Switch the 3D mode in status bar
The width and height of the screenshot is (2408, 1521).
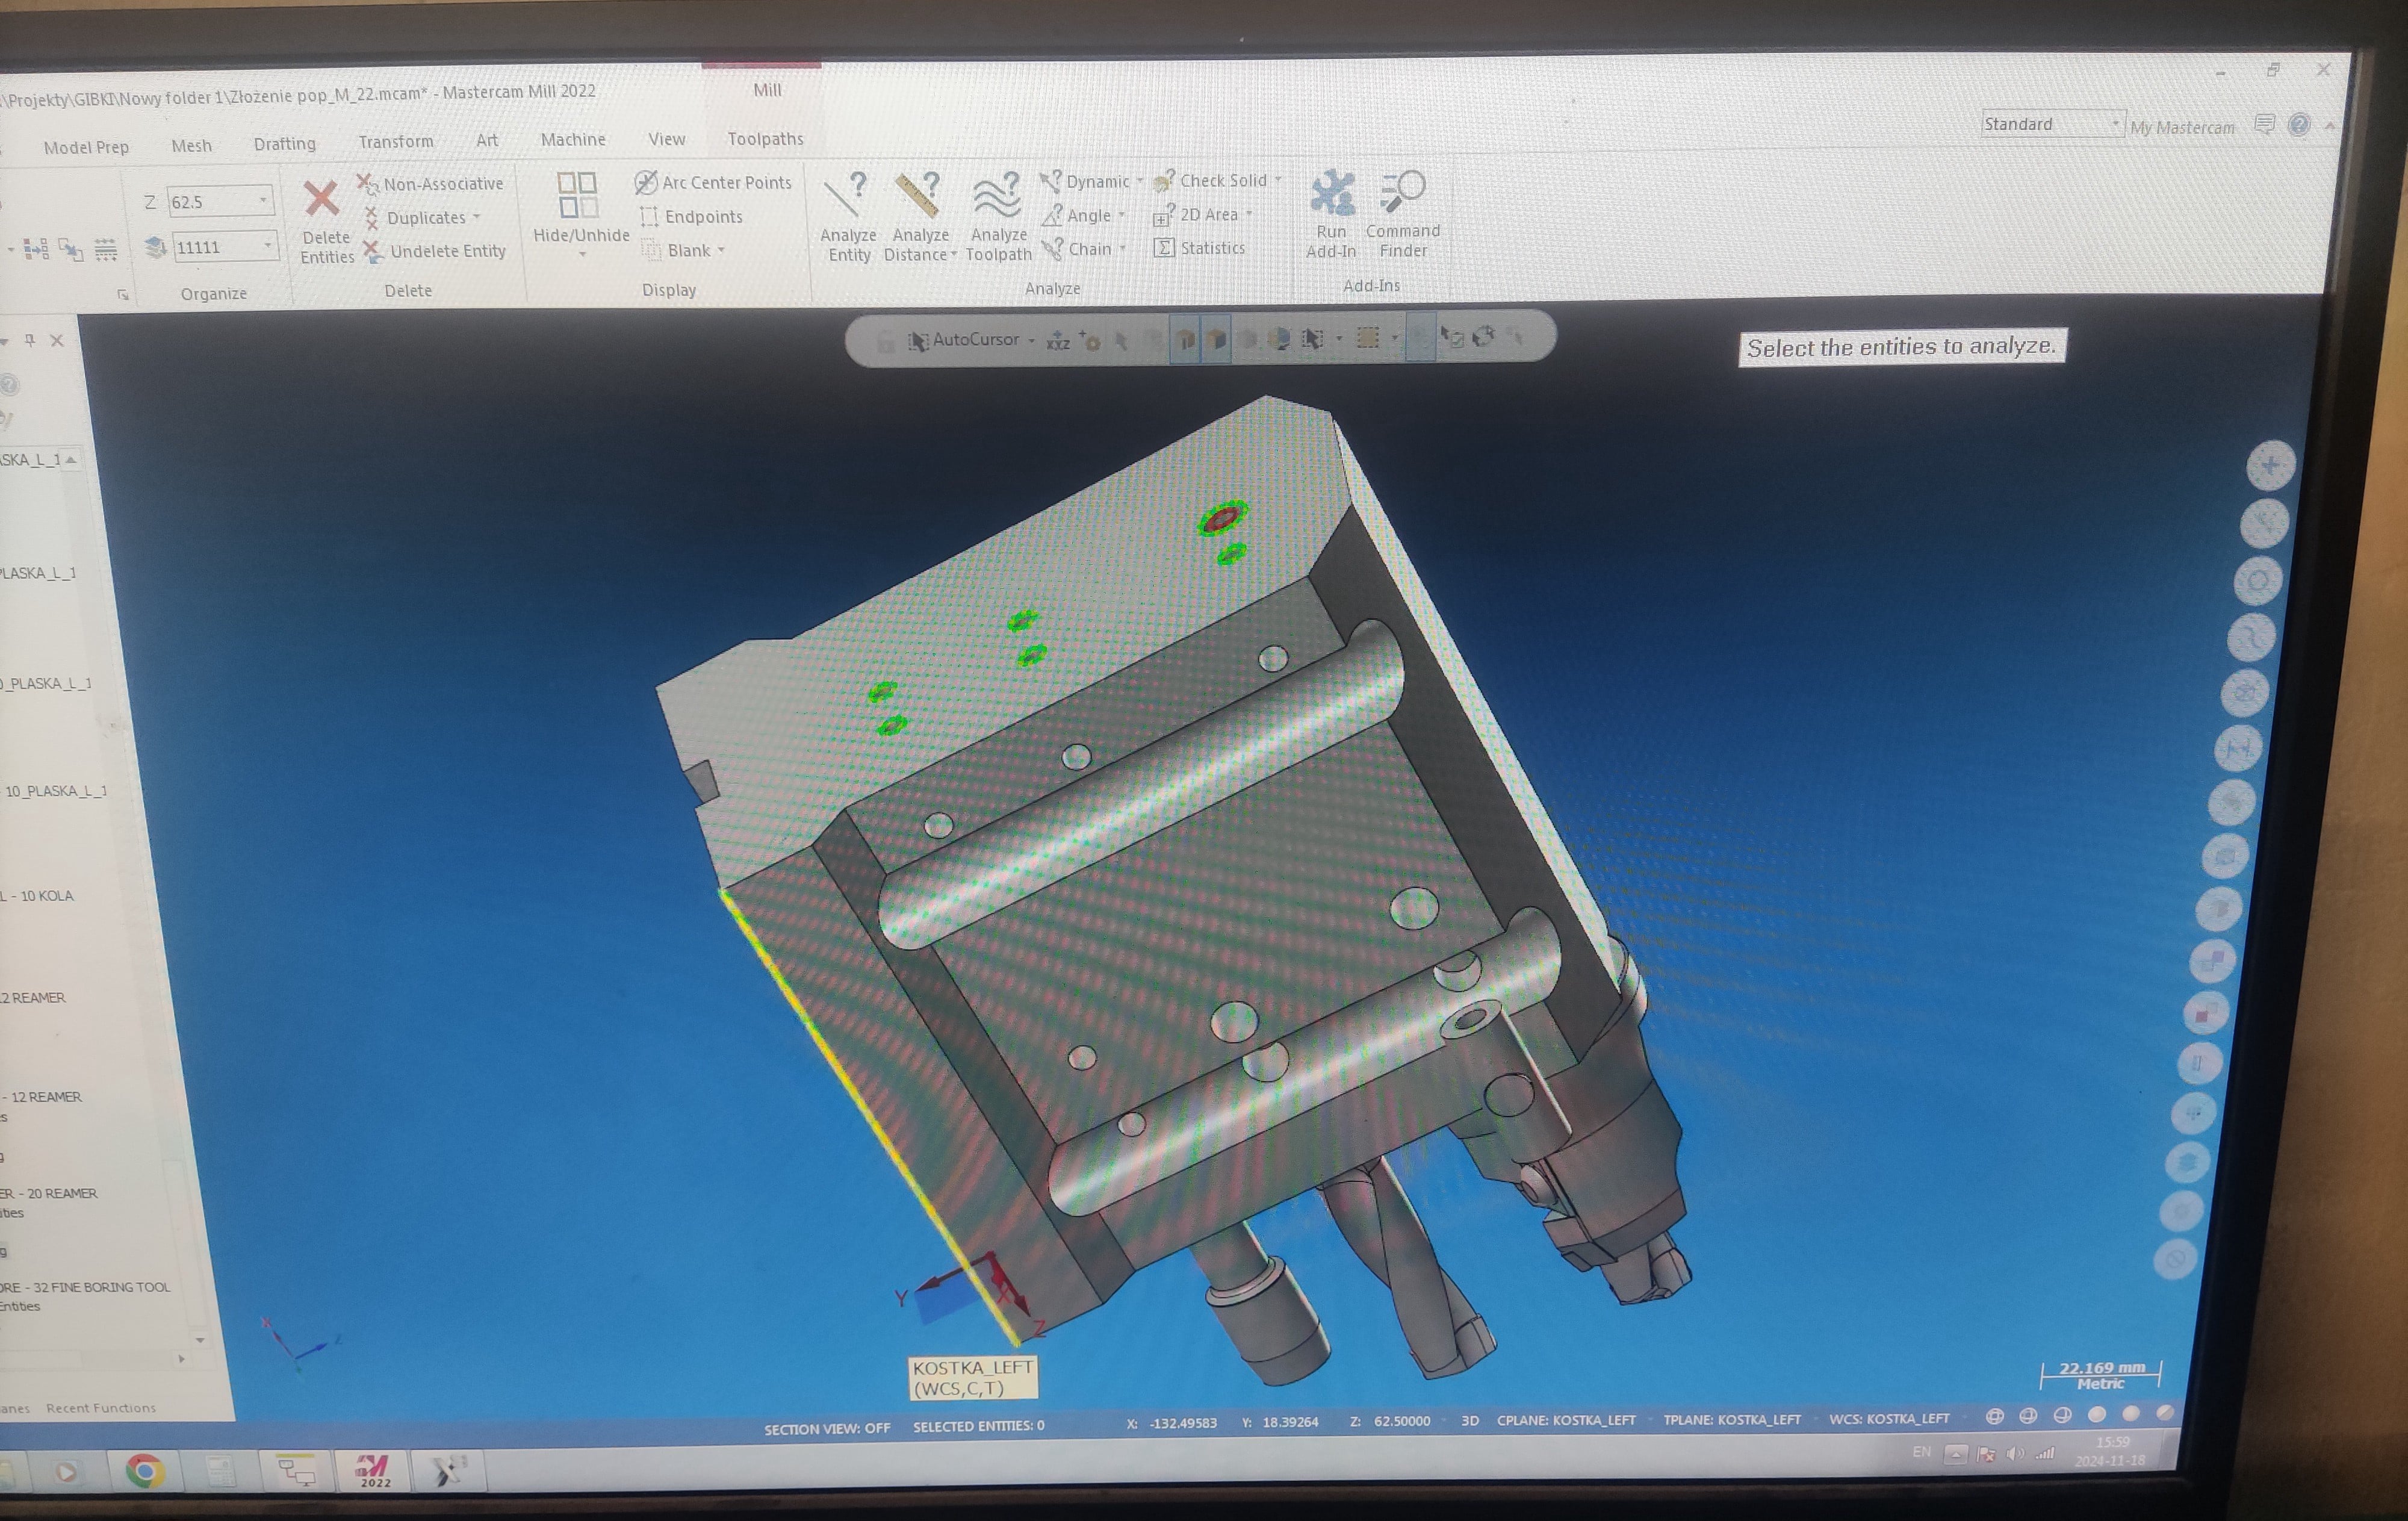[1469, 1420]
